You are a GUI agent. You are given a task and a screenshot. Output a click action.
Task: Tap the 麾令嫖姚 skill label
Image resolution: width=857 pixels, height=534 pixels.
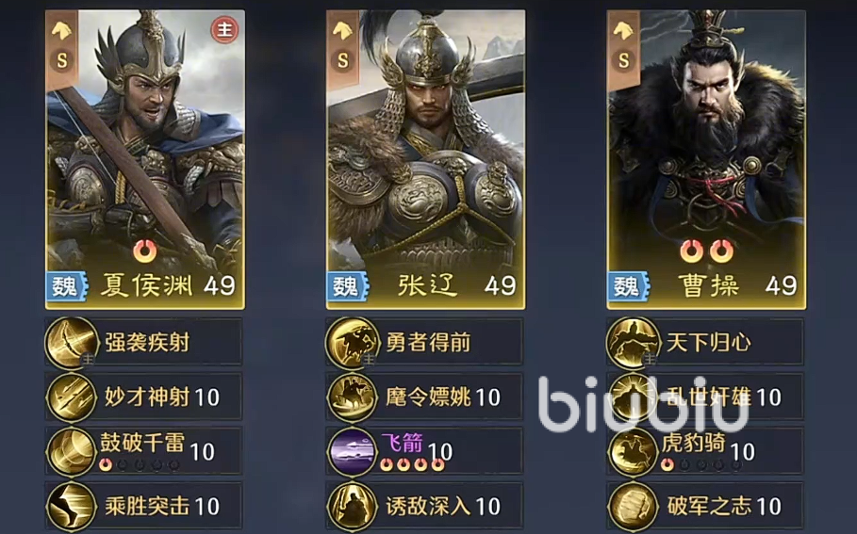(x=428, y=396)
